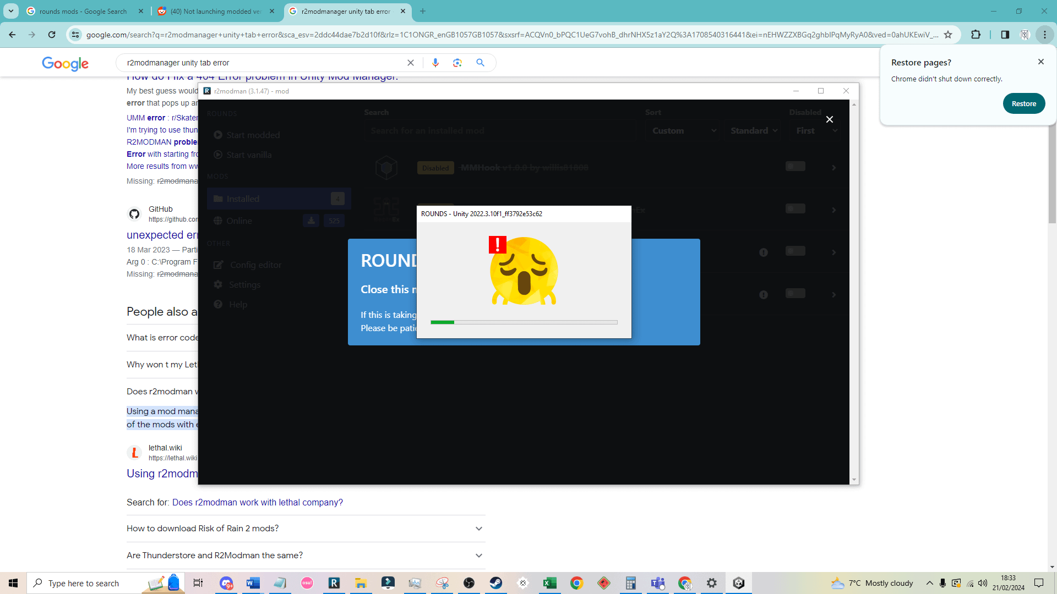Open 'Does r2modman work with lethal company?' link
This screenshot has width=1057, height=594.
pos(257,502)
